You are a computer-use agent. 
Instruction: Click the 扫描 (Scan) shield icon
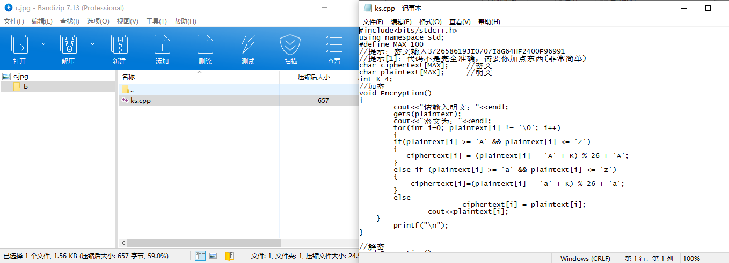291,44
